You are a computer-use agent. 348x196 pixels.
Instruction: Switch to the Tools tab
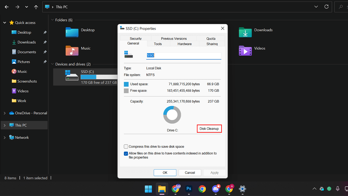158,44
